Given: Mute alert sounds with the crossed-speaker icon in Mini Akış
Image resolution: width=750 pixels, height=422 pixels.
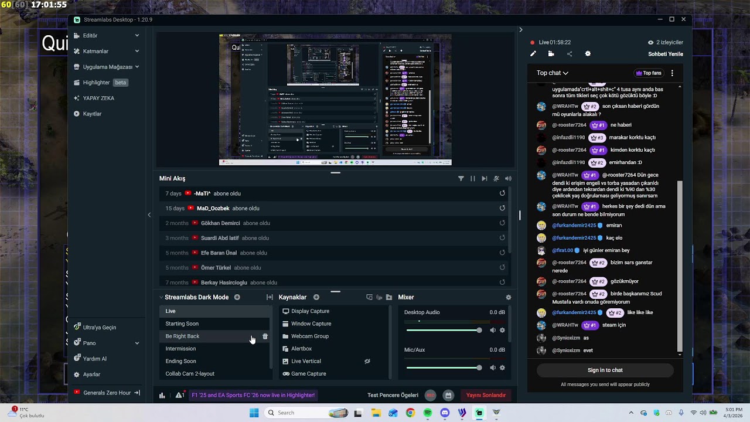Looking at the screenshot, I should pyautogui.click(x=496, y=178).
